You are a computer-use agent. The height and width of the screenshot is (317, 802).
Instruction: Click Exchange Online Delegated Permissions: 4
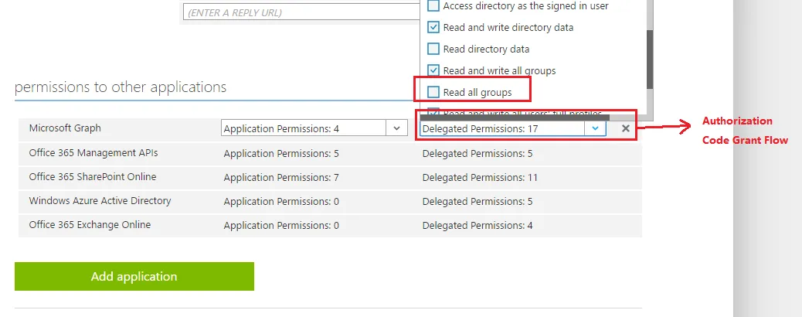(x=477, y=226)
